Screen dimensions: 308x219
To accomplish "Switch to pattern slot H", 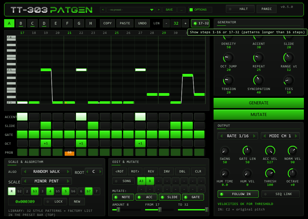I will (91, 23).
